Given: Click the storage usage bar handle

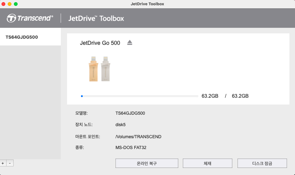Looking at the screenshot, I should point(82,96).
